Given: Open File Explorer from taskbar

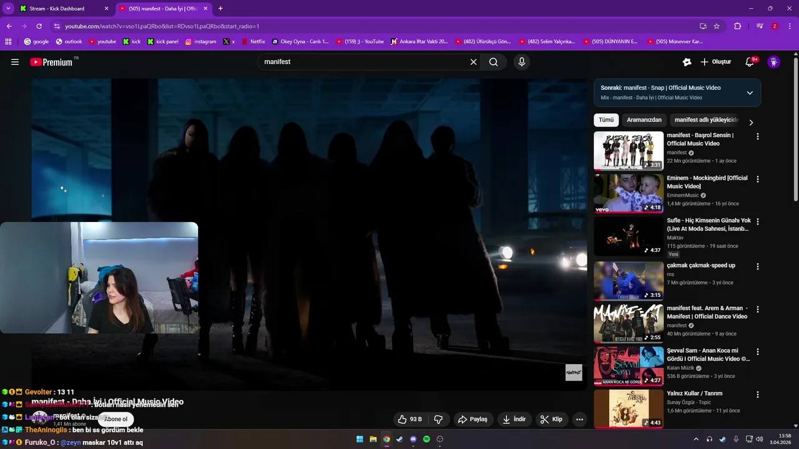Looking at the screenshot, I should tap(373, 439).
